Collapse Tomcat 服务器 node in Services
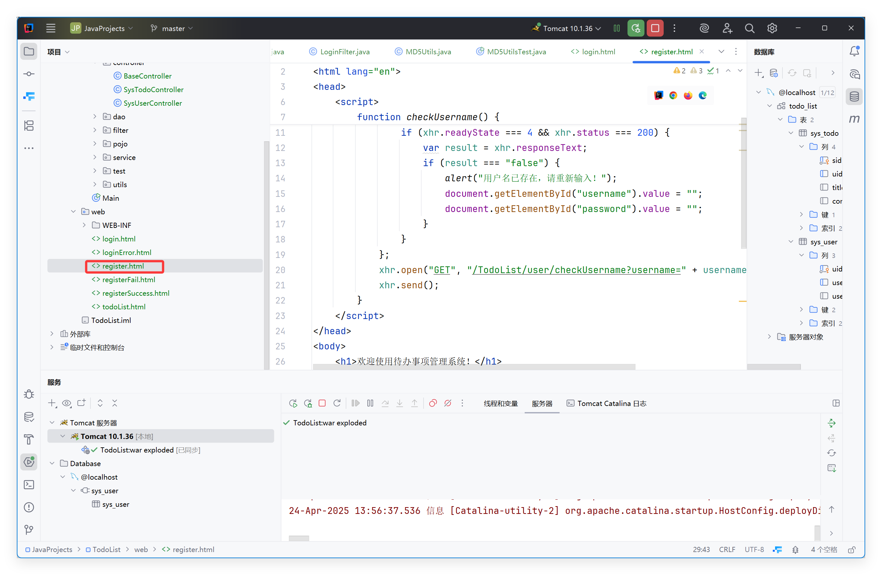882x575 pixels. tap(52, 423)
